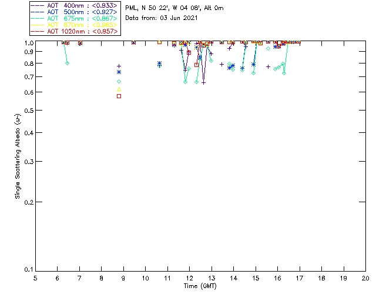Select the purple plus marker just before 9 GMT
Image resolution: width=376 pixels, height=301 pixels.
pyautogui.click(x=119, y=66)
